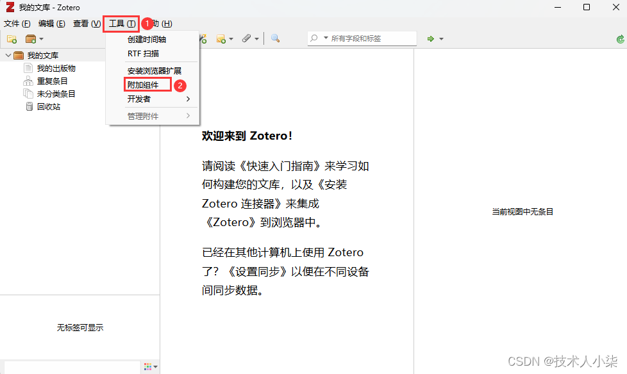
Task: Click the Zotero app icon in title bar
Action: point(10,7)
